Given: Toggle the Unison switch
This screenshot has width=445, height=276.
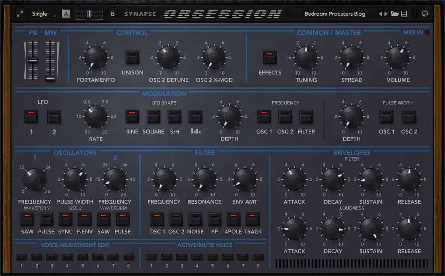Looking at the screenshot, I should pyautogui.click(x=132, y=57).
